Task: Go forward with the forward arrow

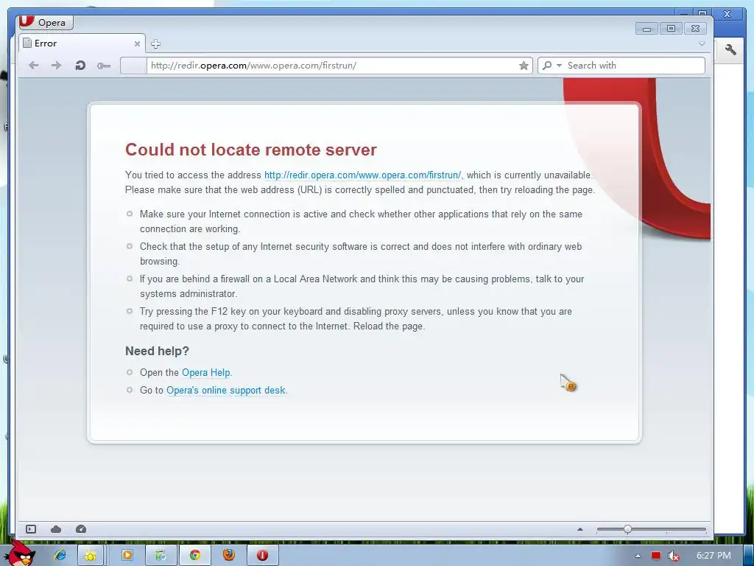Action: (x=56, y=66)
